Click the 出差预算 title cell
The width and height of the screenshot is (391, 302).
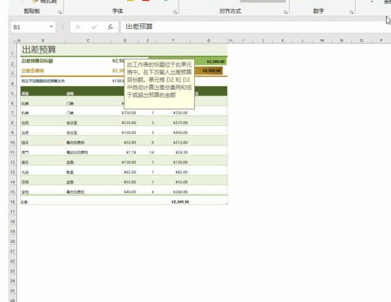39,50
